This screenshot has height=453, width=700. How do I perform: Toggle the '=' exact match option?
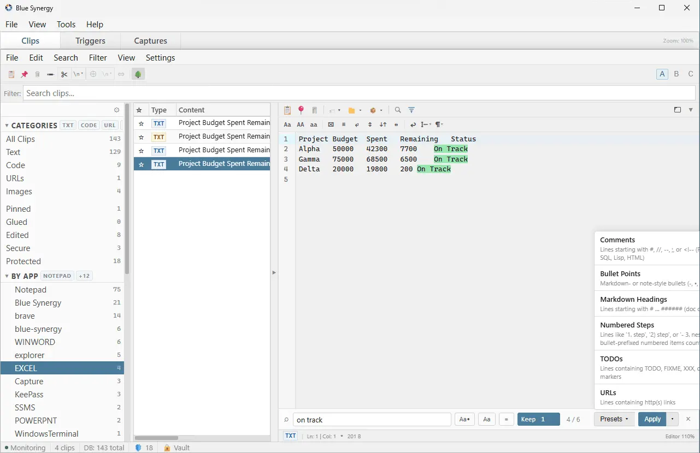coord(507,419)
